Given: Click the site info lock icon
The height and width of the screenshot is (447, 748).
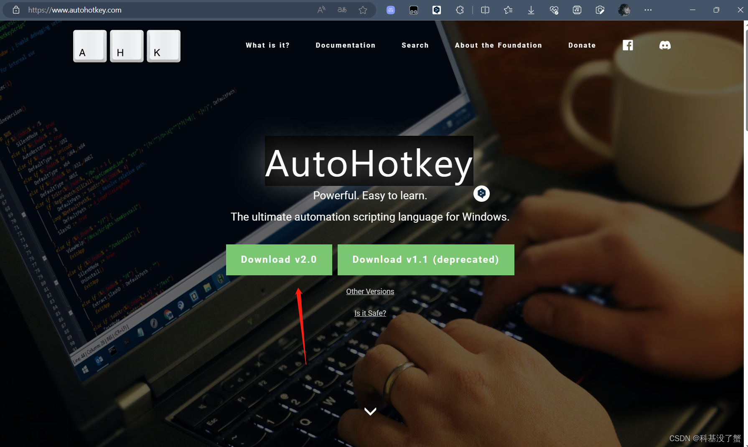Looking at the screenshot, I should tap(16, 10).
